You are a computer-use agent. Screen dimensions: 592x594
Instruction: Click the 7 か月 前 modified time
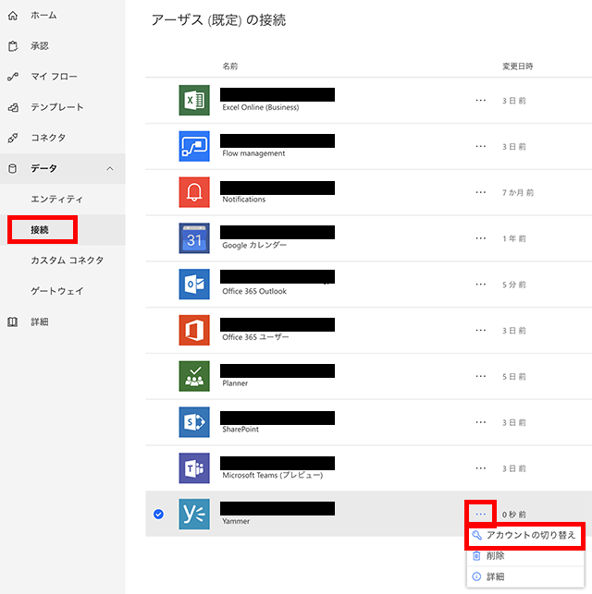[518, 193]
